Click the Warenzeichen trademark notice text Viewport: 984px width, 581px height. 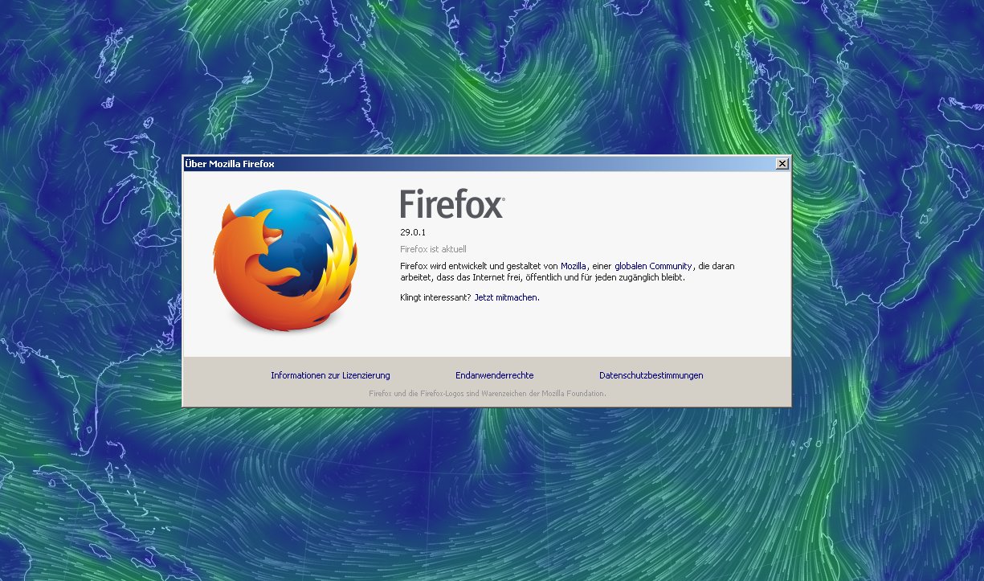point(487,394)
